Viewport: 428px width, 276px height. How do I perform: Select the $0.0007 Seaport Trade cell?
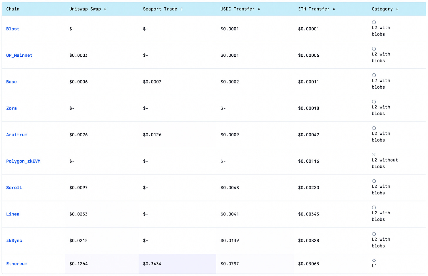click(x=178, y=82)
